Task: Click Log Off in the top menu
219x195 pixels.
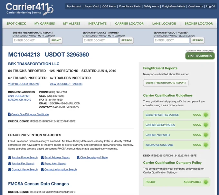Action: [x=211, y=6]
